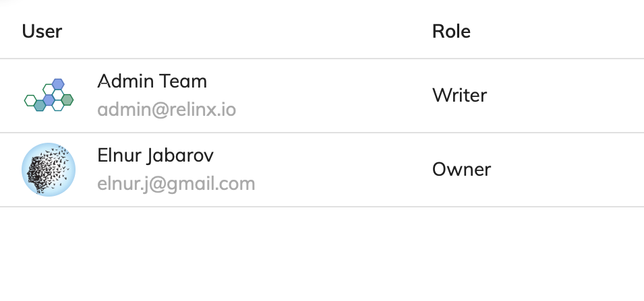Click Elnur Jabarov's circular profile picture
Viewport: 644px width, 301px height.
[x=49, y=170]
